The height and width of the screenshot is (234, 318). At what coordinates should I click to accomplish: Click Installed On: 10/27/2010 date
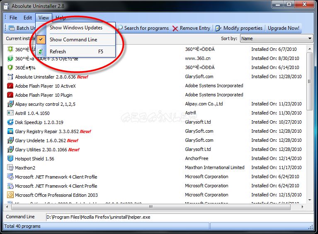tap(277, 122)
